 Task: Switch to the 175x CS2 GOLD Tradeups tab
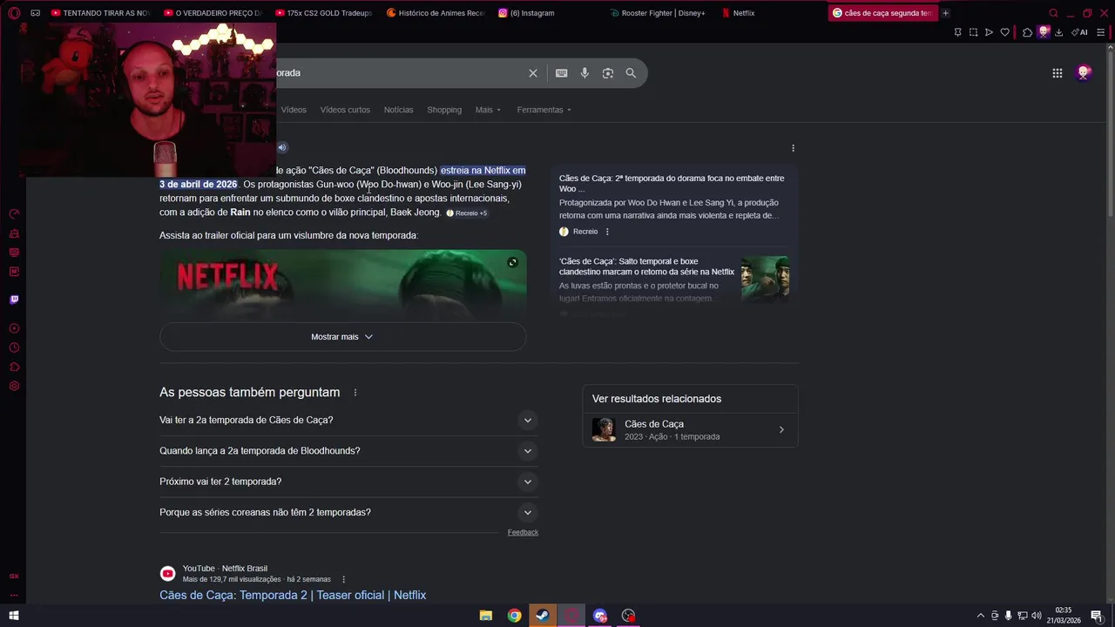pos(323,13)
